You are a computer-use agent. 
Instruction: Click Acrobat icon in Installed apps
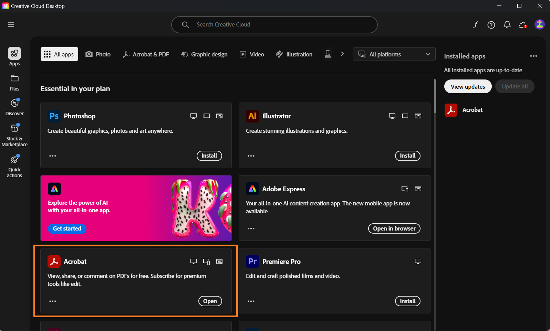pos(451,110)
